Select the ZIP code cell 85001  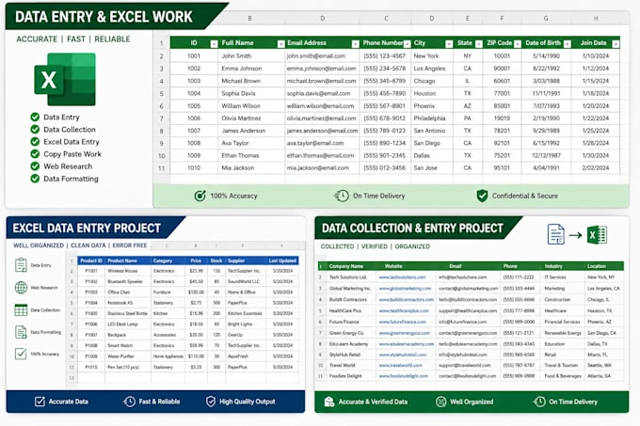click(502, 106)
